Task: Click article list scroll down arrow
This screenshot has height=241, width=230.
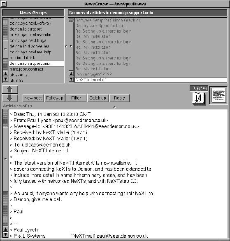Action: pyautogui.click(x=71, y=79)
